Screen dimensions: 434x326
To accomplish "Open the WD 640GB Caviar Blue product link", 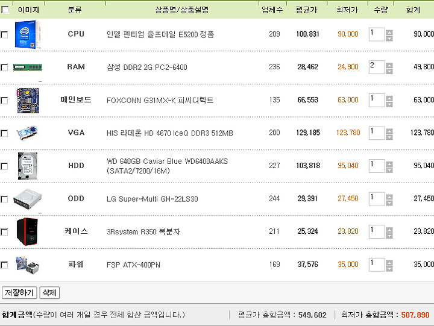I will pyautogui.click(x=167, y=166).
